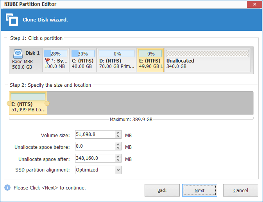Close the NIUBI Partition Editor window
263x202 pixels.
point(254,4)
